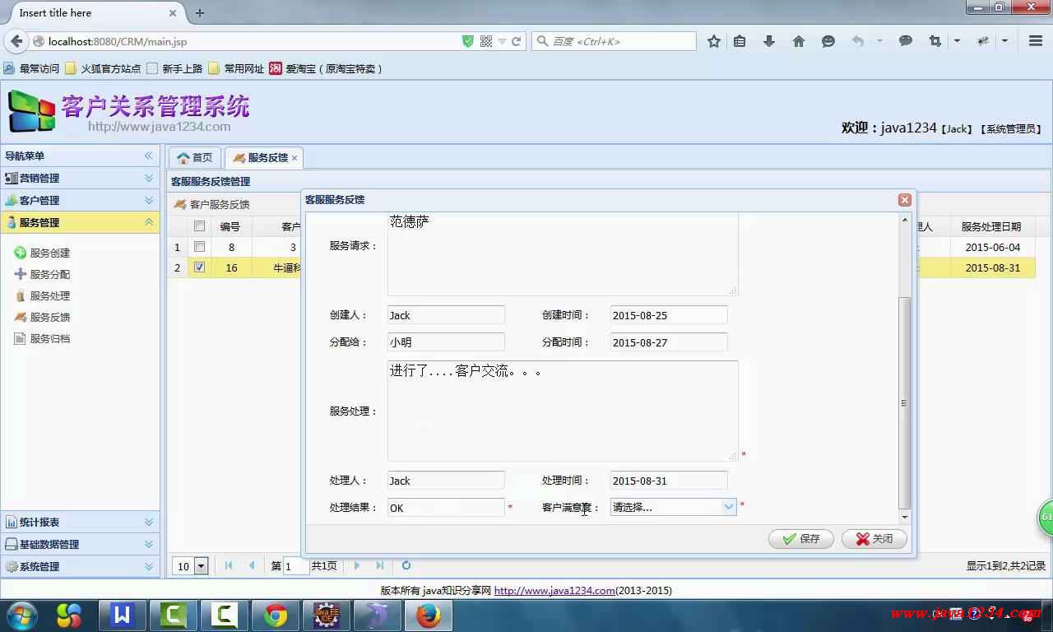Select the 'Insert title here' browser tab
Viewport: 1053px width, 632px height.
pos(92,12)
